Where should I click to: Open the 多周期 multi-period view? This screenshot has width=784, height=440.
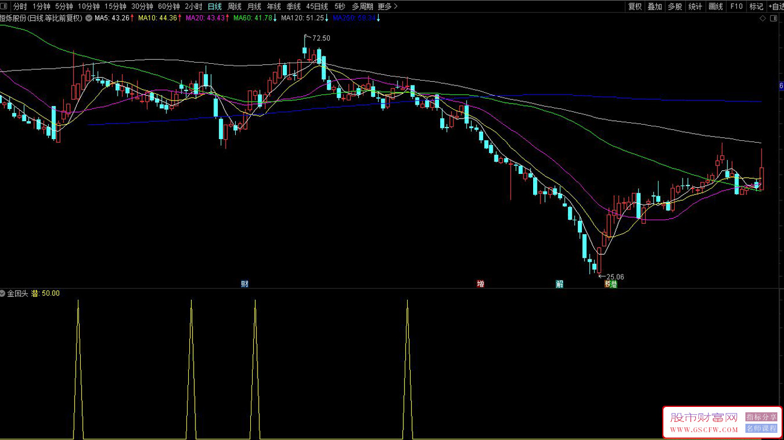(362, 7)
